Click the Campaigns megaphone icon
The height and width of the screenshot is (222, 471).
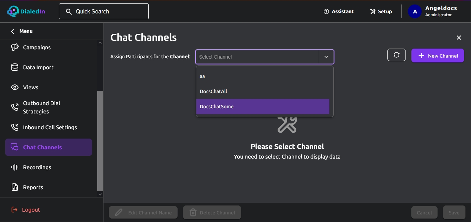tap(14, 47)
